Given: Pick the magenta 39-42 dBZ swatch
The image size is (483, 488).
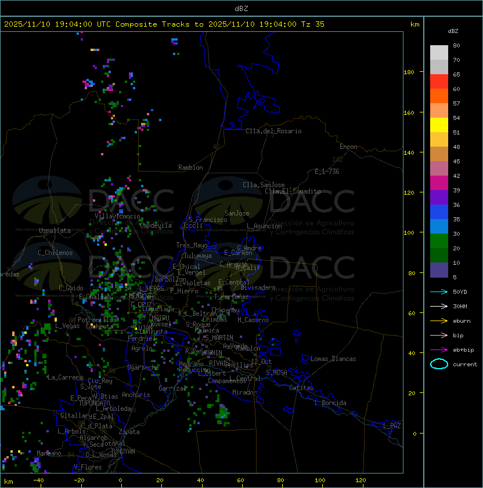Looking at the screenshot, I should [439, 183].
